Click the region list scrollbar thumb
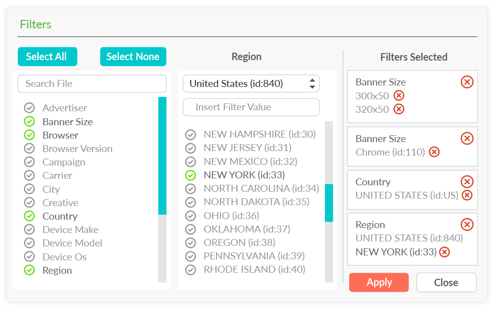This screenshot has height=310, width=494. point(329,203)
